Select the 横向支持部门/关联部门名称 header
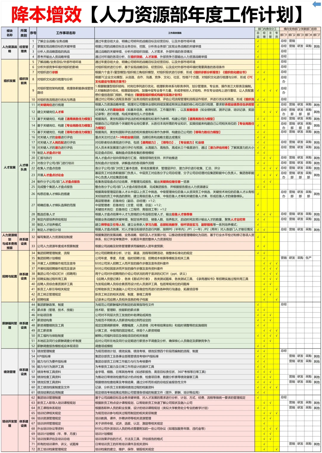The width and height of the screenshot is (322, 453). (300, 29)
